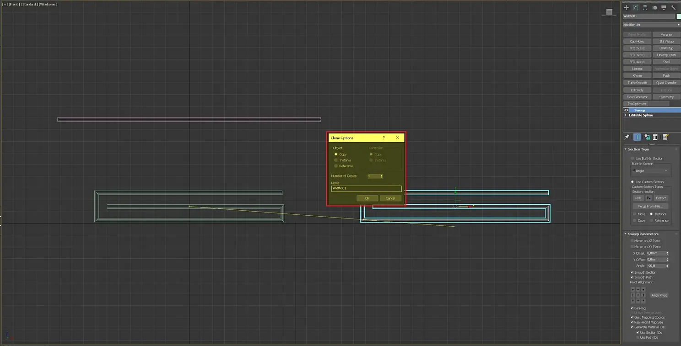Click the object color swatch beside Width001

pos(679,16)
